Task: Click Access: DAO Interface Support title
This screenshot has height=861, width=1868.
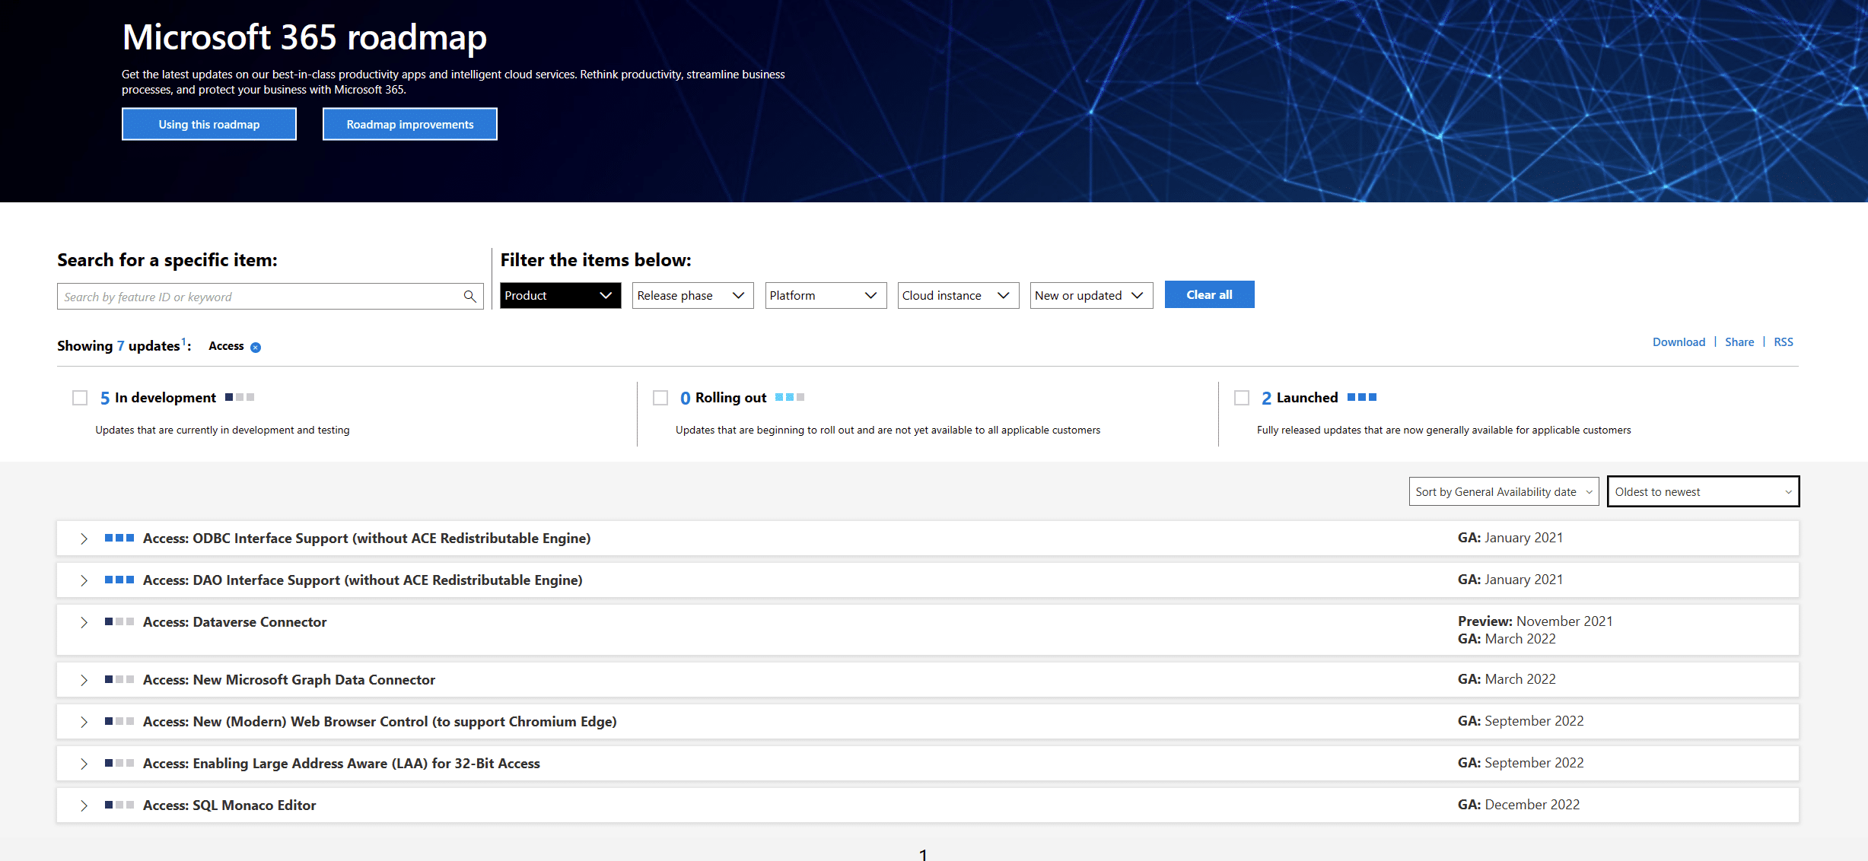Action: point(362,580)
